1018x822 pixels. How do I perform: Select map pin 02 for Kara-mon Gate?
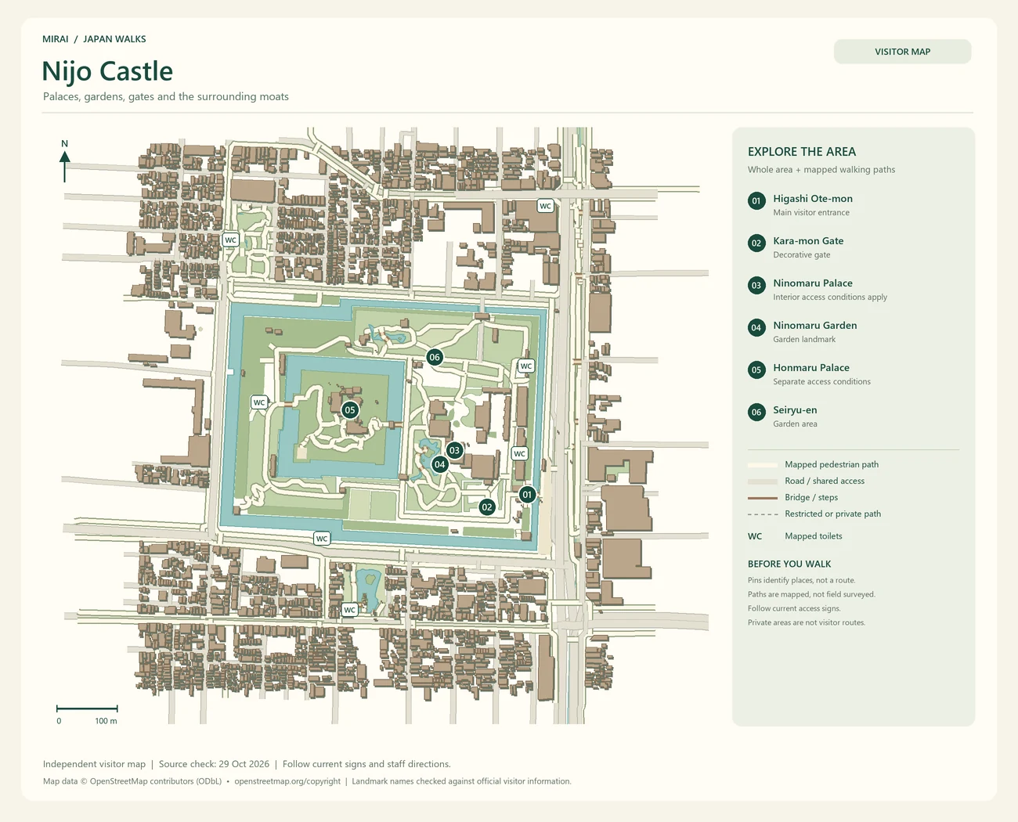coord(487,507)
